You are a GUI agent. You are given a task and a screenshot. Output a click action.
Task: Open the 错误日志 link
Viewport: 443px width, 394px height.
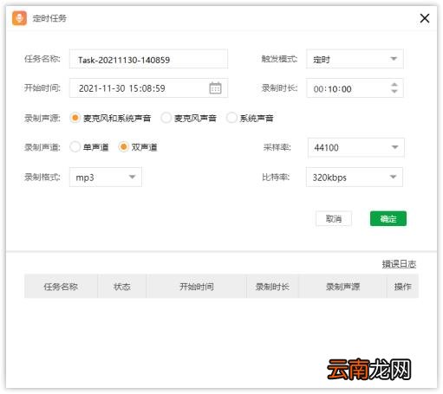pos(399,264)
